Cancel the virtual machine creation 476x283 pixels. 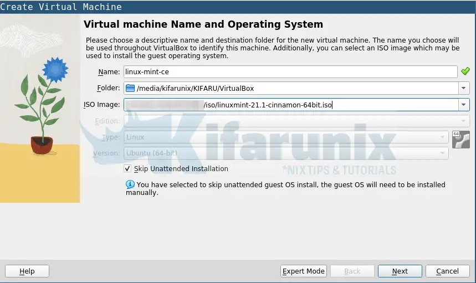[448, 271]
